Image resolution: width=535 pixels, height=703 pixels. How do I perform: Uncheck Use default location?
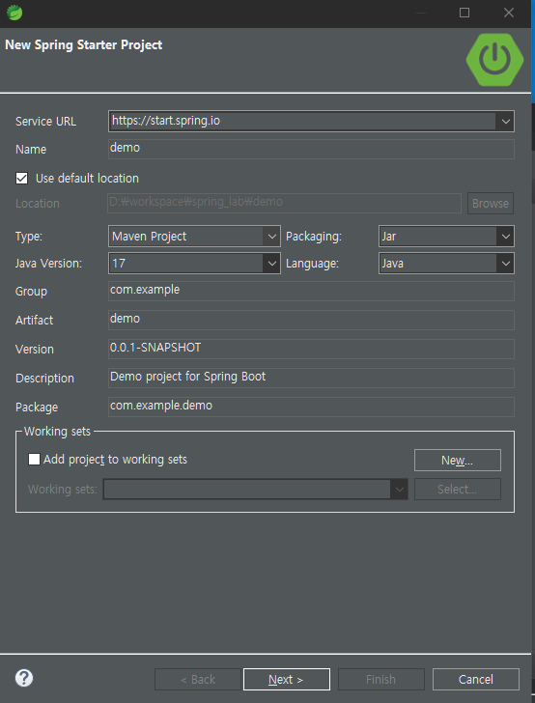tap(21, 178)
